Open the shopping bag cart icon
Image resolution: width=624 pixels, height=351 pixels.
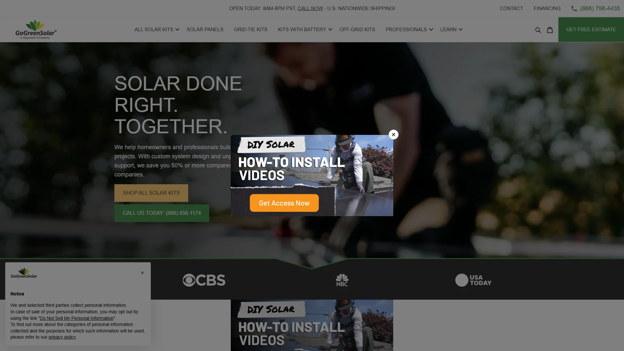[550, 30]
